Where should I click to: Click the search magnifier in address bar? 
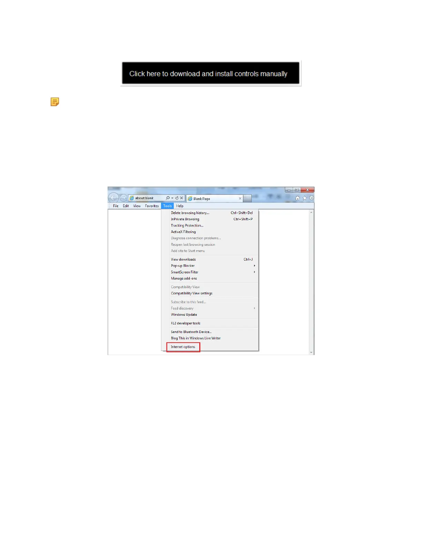pos(168,198)
